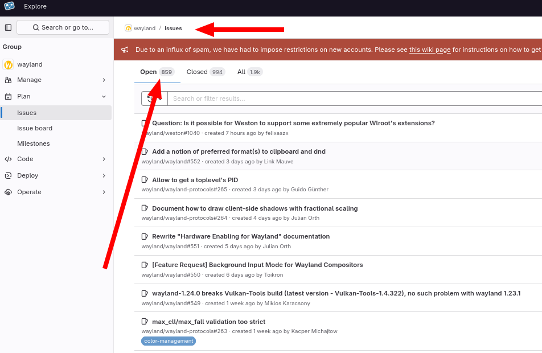The width and height of the screenshot is (542, 353).
Task: Click the 859 open issues count badge
Action: click(167, 72)
